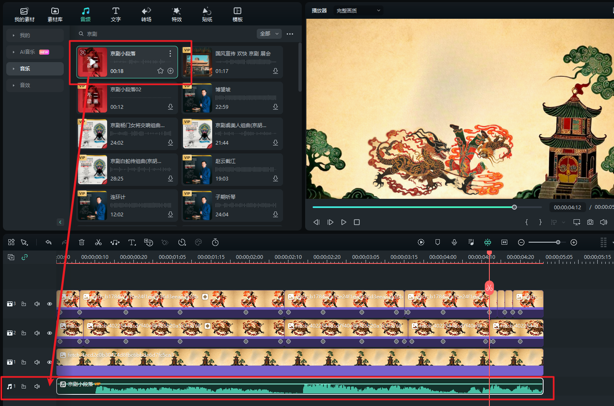Screen dimensions: 614x406
Task: Click the trash delete icon in timeline toolbar
Action: click(82, 242)
